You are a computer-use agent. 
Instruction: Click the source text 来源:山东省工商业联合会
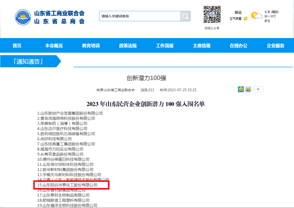click(x=115, y=90)
